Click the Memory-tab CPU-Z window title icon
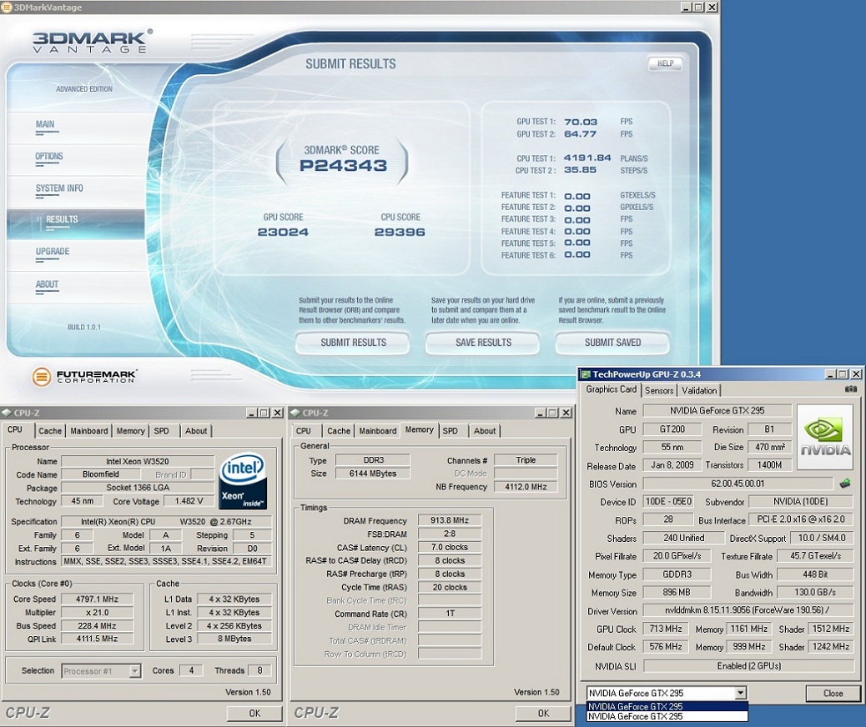 coord(295,413)
